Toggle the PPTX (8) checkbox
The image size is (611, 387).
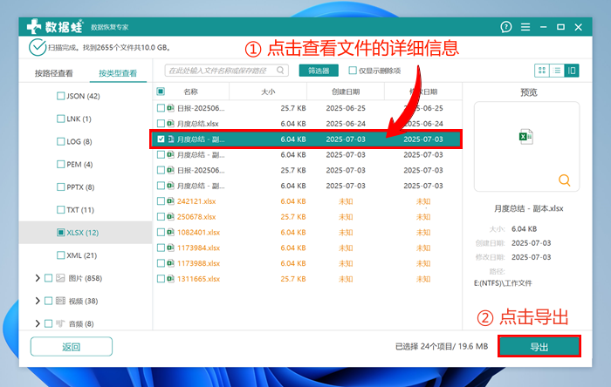click(60, 187)
